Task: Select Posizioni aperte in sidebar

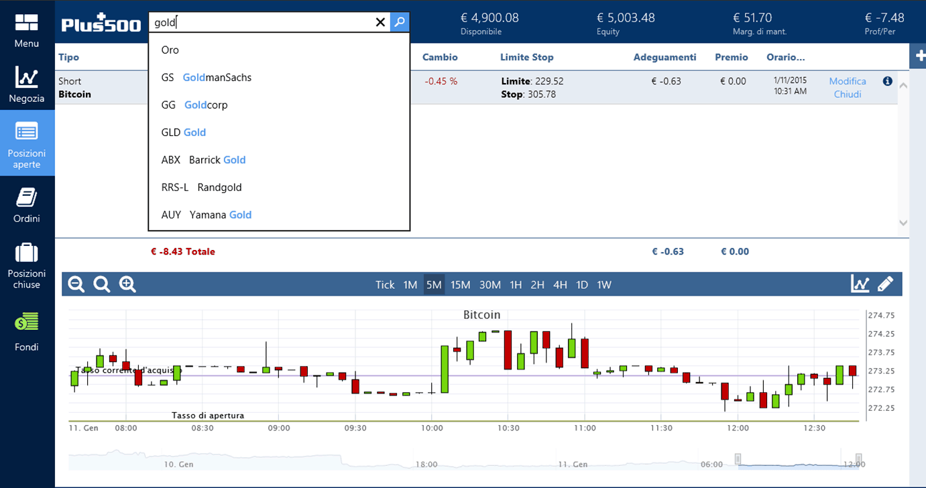Action: point(27,143)
